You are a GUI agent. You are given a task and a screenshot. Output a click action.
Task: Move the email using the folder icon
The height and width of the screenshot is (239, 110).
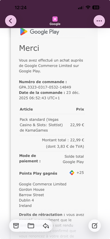31,226
